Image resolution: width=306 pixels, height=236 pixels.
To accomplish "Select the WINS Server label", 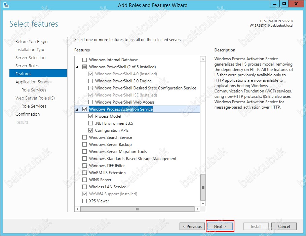I will [100, 180].
